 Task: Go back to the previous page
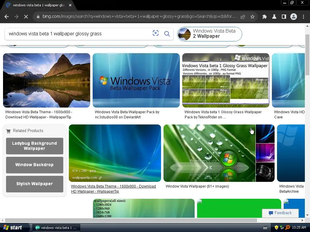(7, 17)
